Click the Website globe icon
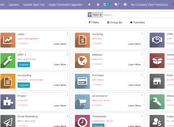The height and width of the screenshot is (127, 174). point(82,60)
